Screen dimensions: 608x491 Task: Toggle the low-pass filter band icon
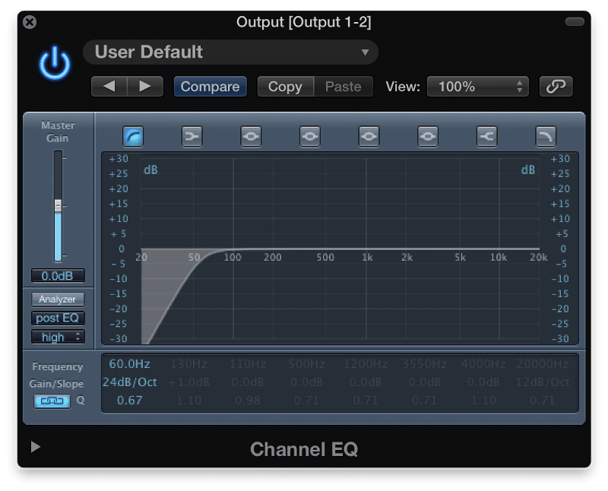click(546, 136)
